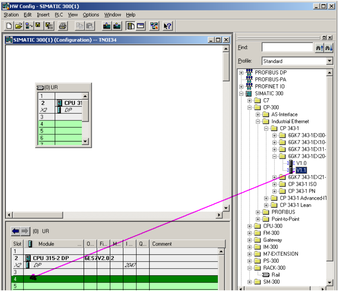Expand the CP 343-1 Lean folder
Viewport: 338px width, 291px height.
tap(266, 205)
